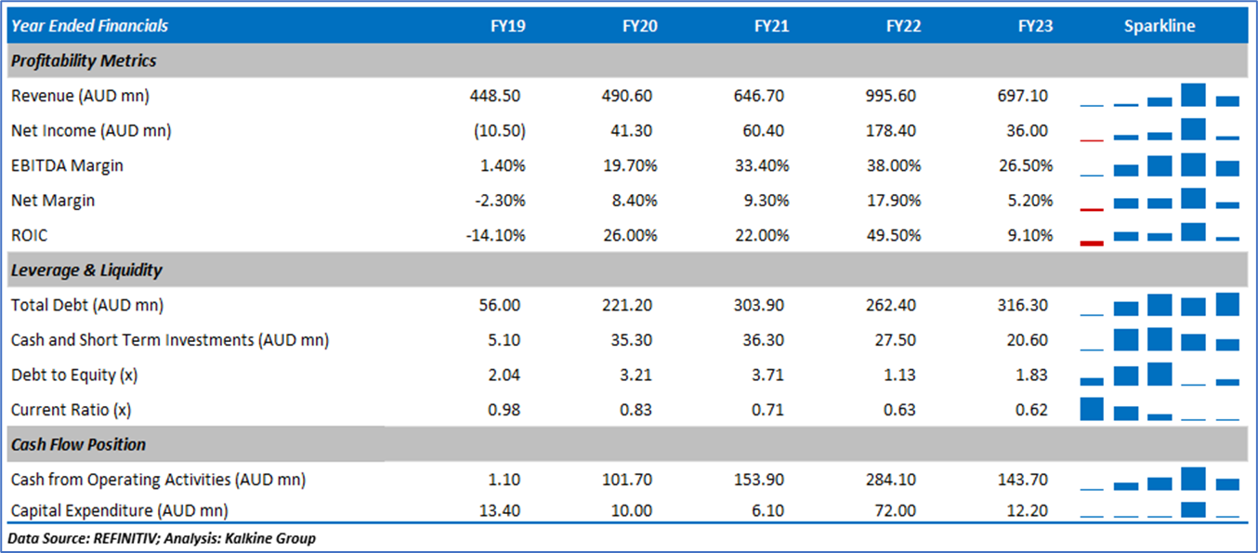Click the Net Income sparkline chart

pyautogui.click(x=1160, y=130)
